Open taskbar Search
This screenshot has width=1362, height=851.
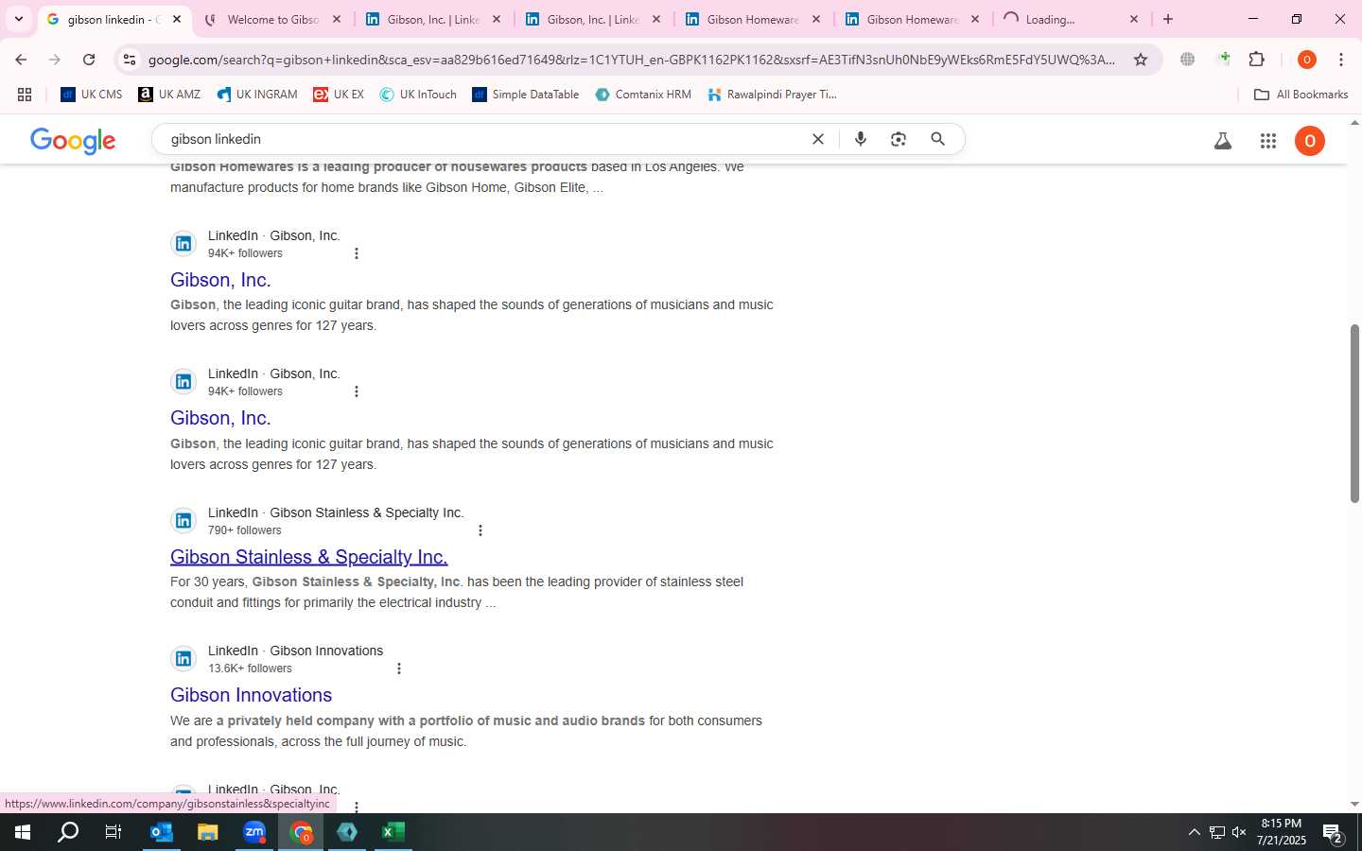click(x=68, y=832)
